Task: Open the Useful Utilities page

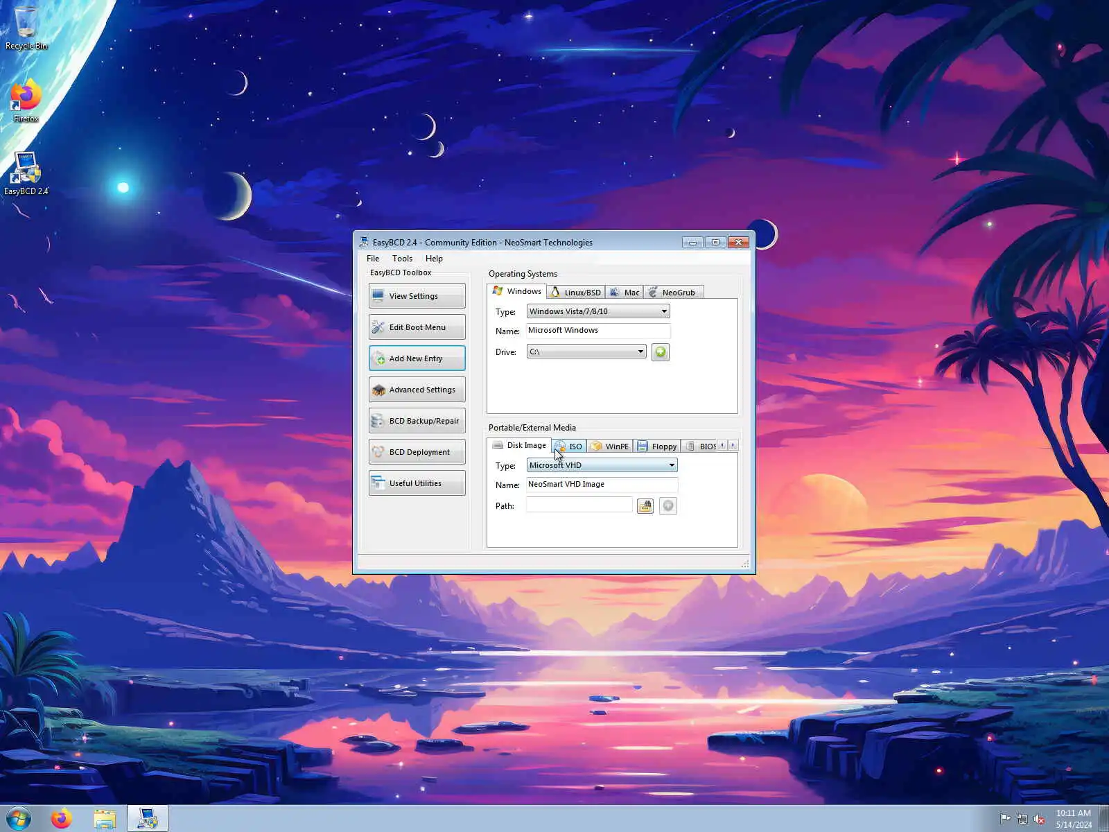Action: point(417,483)
